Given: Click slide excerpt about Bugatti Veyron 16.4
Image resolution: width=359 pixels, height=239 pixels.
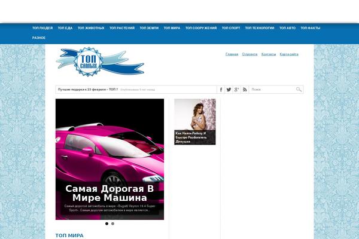Looking at the screenshot, I should [109, 208].
